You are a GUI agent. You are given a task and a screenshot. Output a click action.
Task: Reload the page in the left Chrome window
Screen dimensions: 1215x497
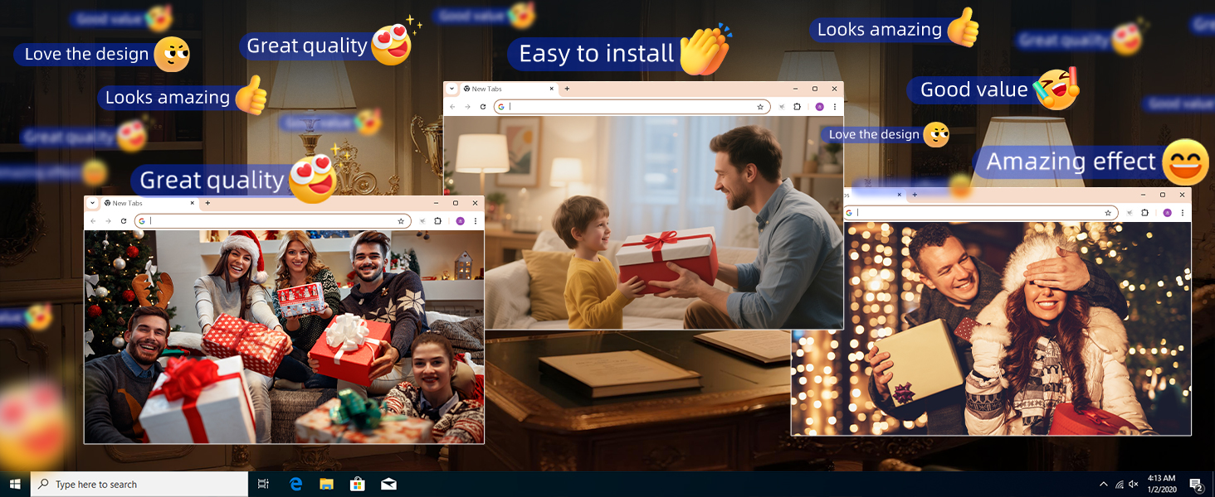pyautogui.click(x=124, y=221)
